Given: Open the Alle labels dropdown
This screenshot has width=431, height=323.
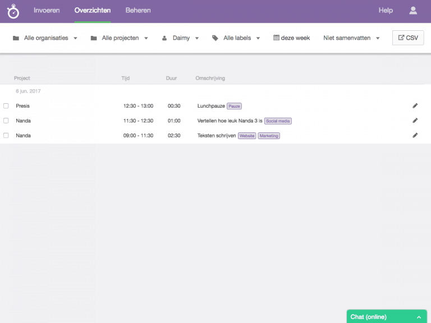Looking at the screenshot, I should coord(236,38).
